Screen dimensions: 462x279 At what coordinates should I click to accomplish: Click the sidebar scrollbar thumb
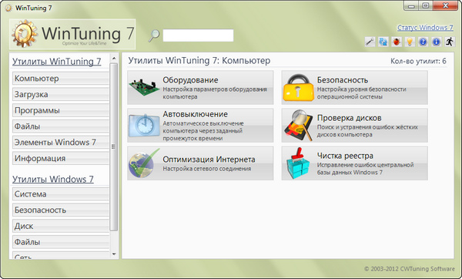[x=114, y=146]
